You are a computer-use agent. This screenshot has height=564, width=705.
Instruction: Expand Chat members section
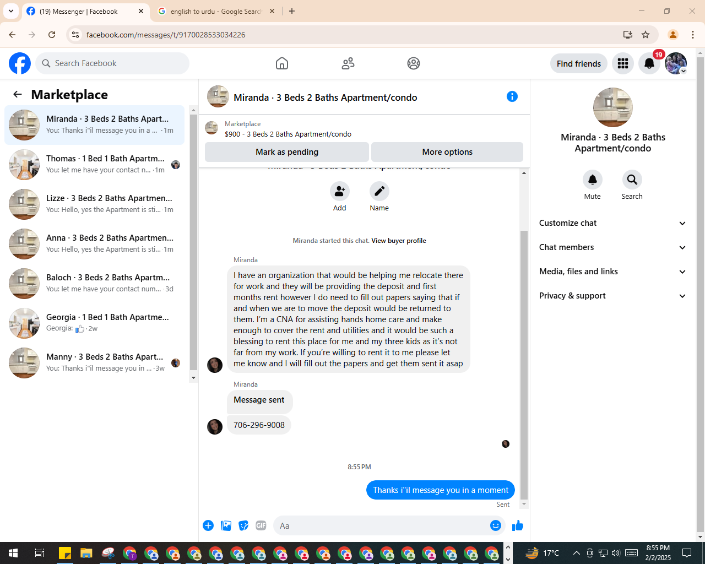[x=613, y=247]
